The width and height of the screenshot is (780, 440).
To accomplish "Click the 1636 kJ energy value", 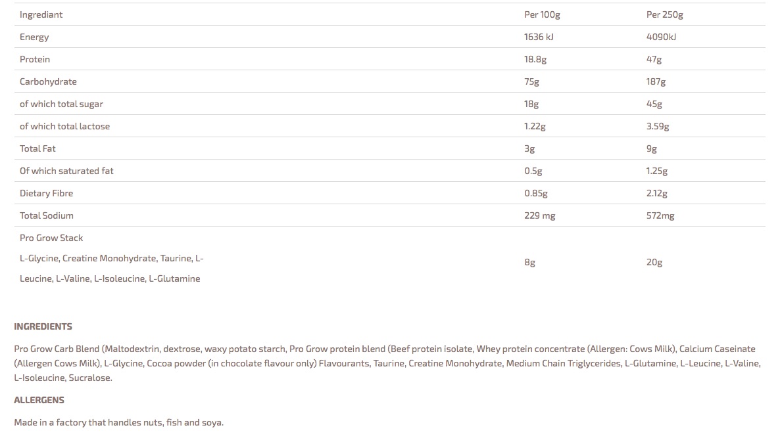I will [539, 37].
